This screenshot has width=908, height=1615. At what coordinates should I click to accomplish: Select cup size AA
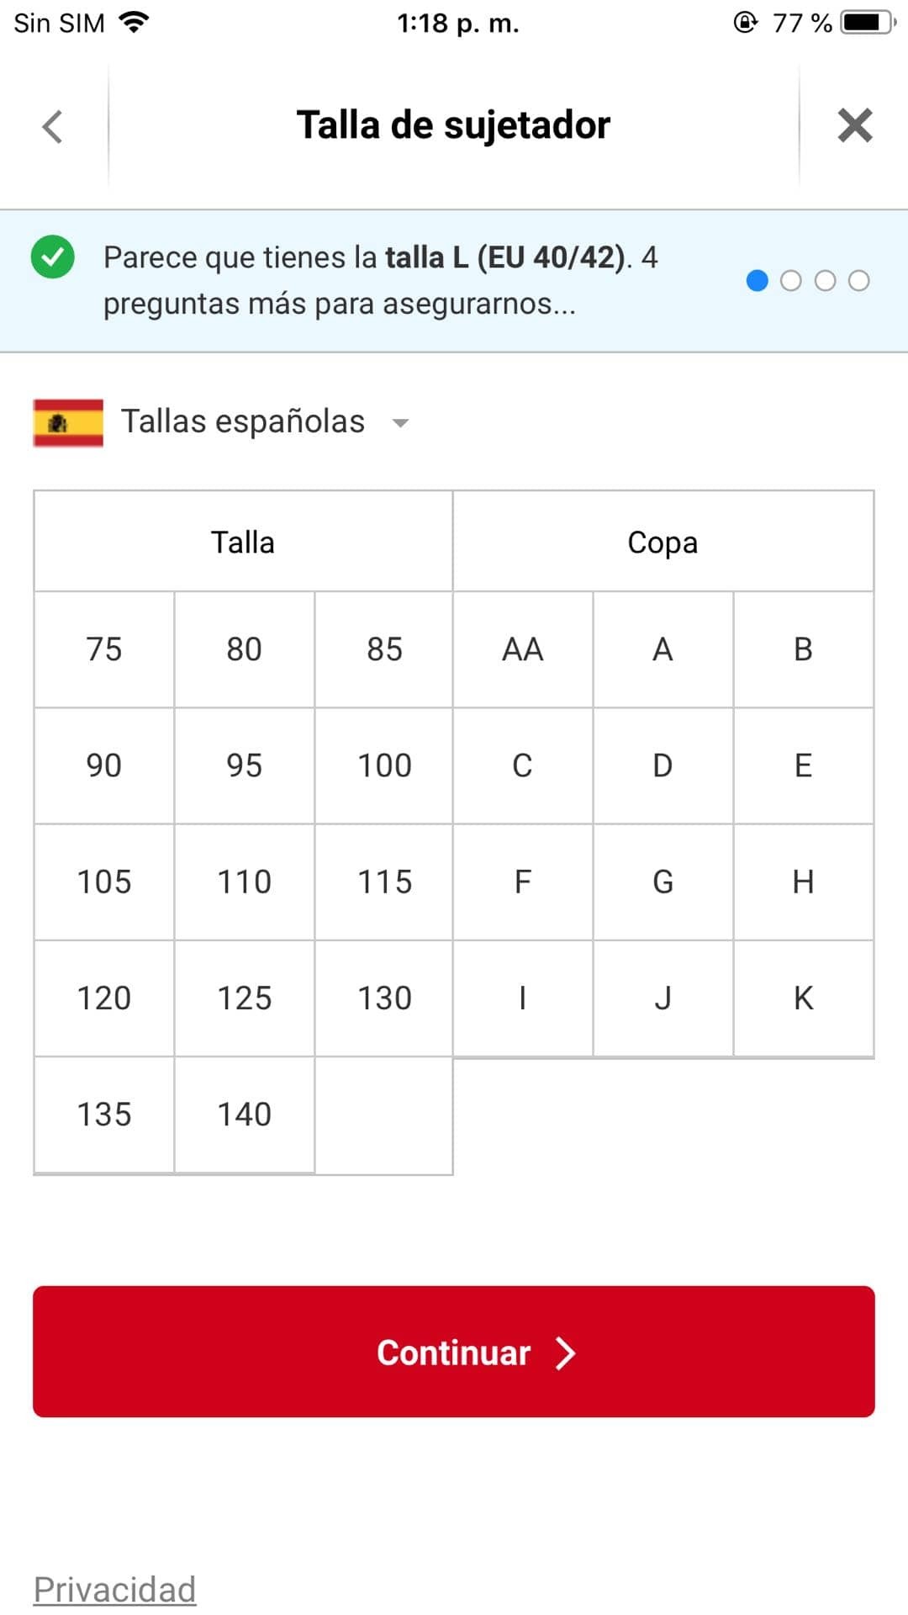click(522, 649)
